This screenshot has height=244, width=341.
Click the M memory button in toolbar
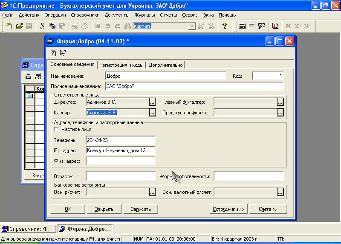tap(288, 26)
